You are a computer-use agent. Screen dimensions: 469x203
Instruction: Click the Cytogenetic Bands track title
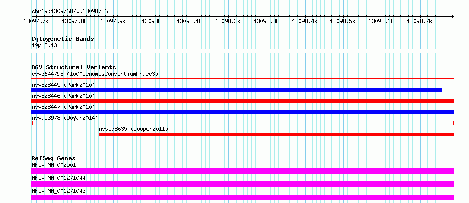[63, 39]
